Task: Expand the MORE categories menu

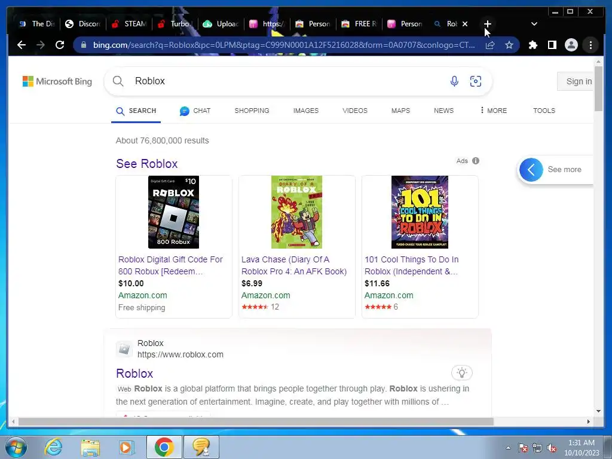Action: pyautogui.click(x=493, y=111)
